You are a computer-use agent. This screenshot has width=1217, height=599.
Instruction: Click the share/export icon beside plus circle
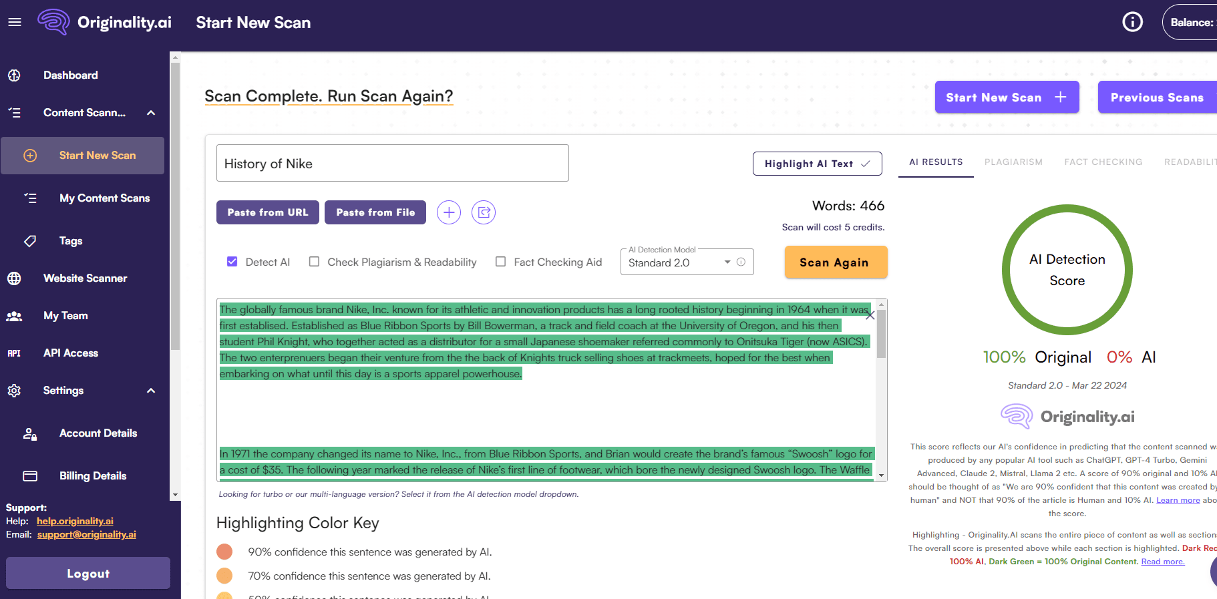pos(484,212)
